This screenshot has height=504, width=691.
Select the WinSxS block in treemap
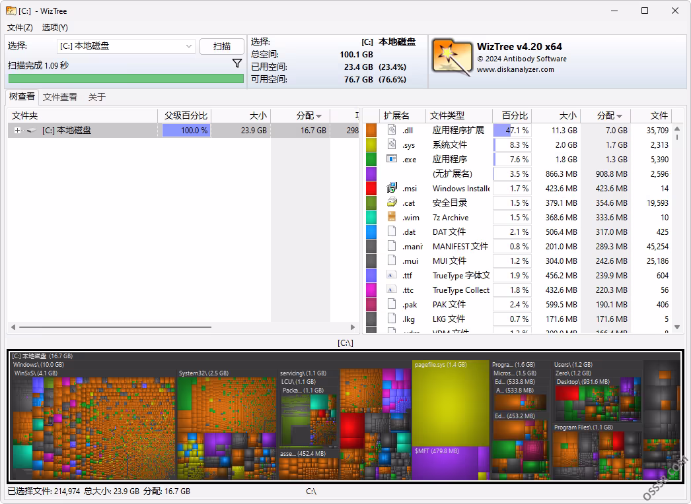tap(94, 425)
